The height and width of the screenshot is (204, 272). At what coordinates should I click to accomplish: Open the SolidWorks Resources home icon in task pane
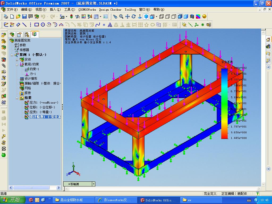[268, 40]
